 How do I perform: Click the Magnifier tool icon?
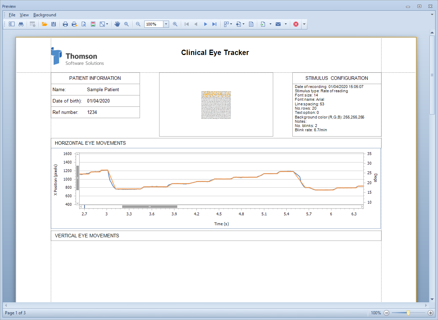(126, 24)
